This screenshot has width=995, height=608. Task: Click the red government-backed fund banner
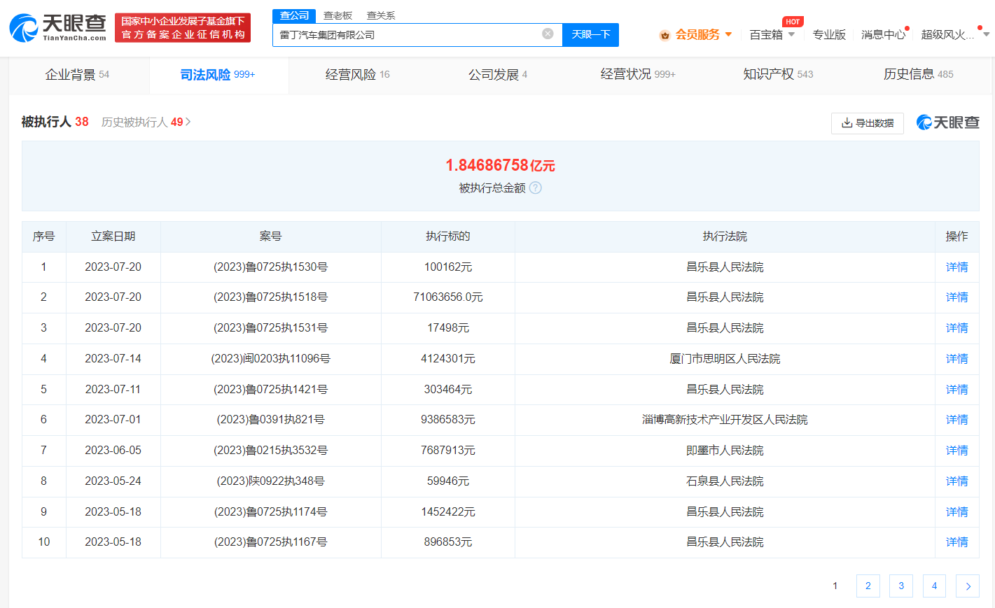point(183,28)
